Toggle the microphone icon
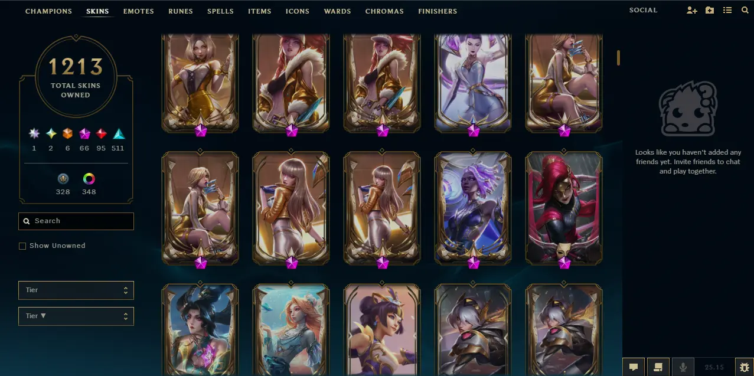This screenshot has width=754, height=376. click(x=683, y=367)
